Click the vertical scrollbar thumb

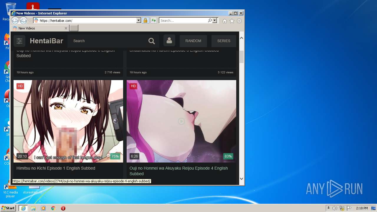242,57
